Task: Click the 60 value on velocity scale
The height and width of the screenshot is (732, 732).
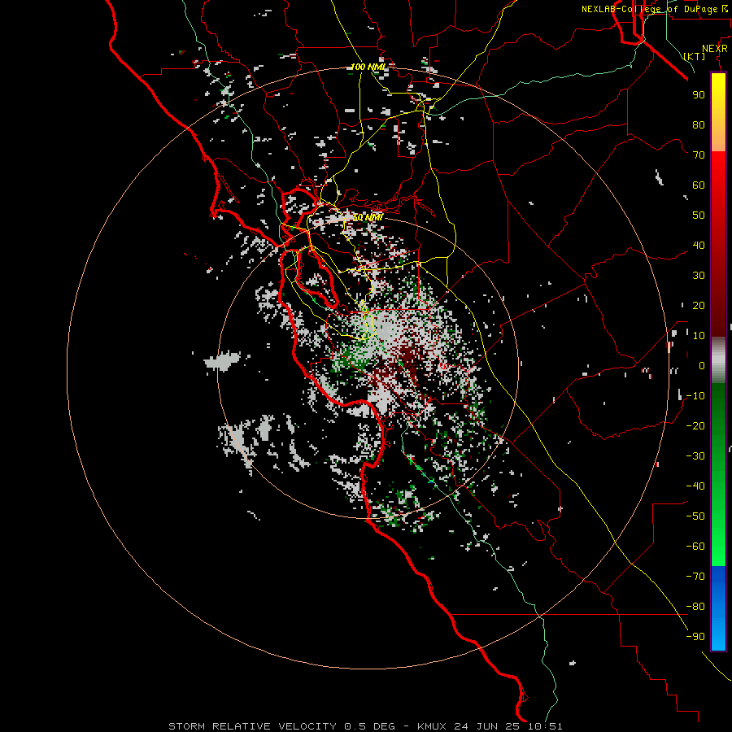Action: click(x=699, y=185)
